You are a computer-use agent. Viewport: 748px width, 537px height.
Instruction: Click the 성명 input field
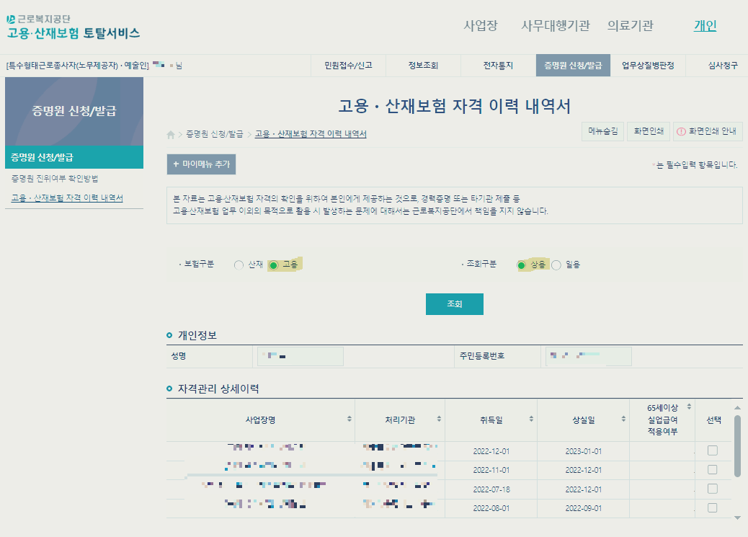[300, 356]
